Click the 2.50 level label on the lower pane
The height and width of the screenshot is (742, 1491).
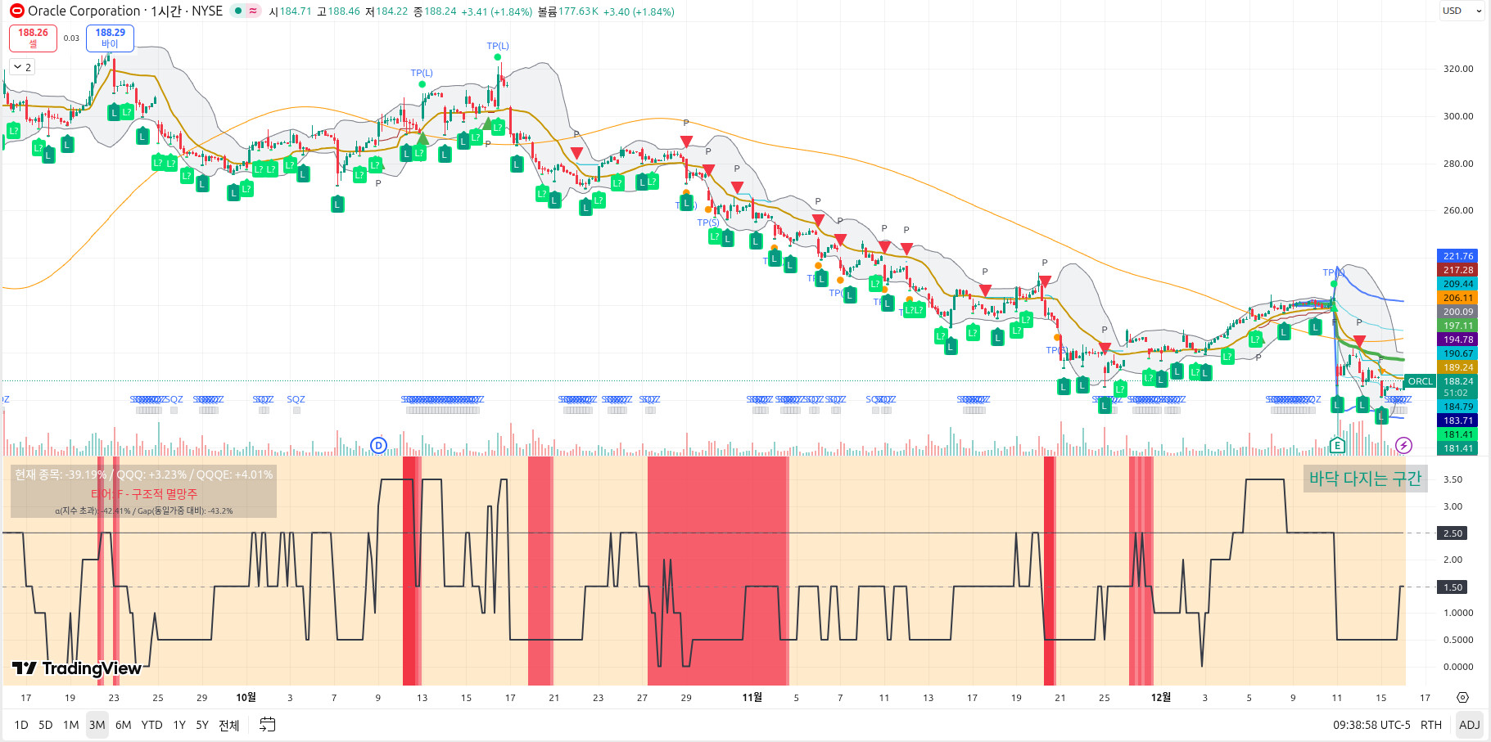click(x=1453, y=533)
